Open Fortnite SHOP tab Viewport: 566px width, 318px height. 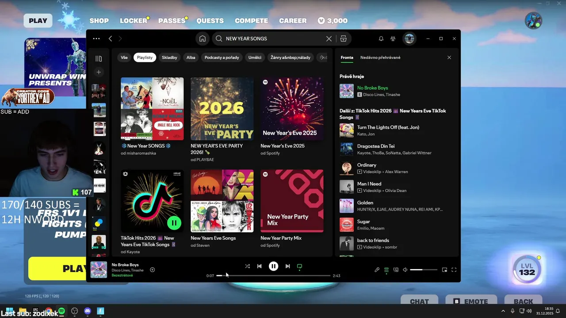[99, 21]
